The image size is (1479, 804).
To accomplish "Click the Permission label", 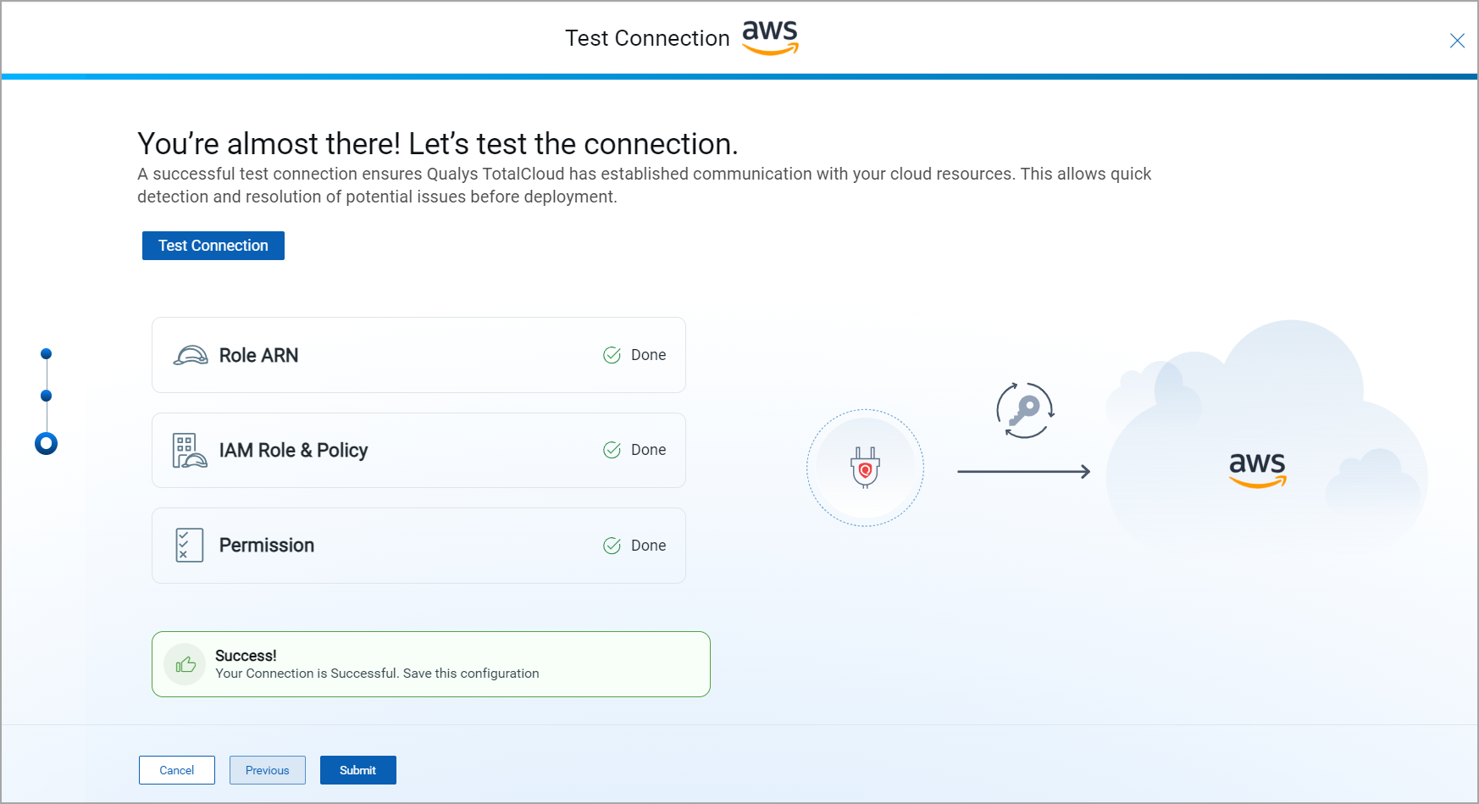I will (267, 546).
